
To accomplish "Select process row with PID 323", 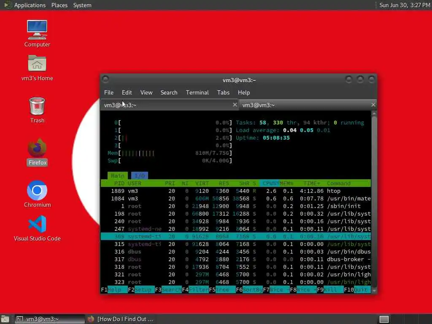I will pyautogui.click(x=236, y=282).
